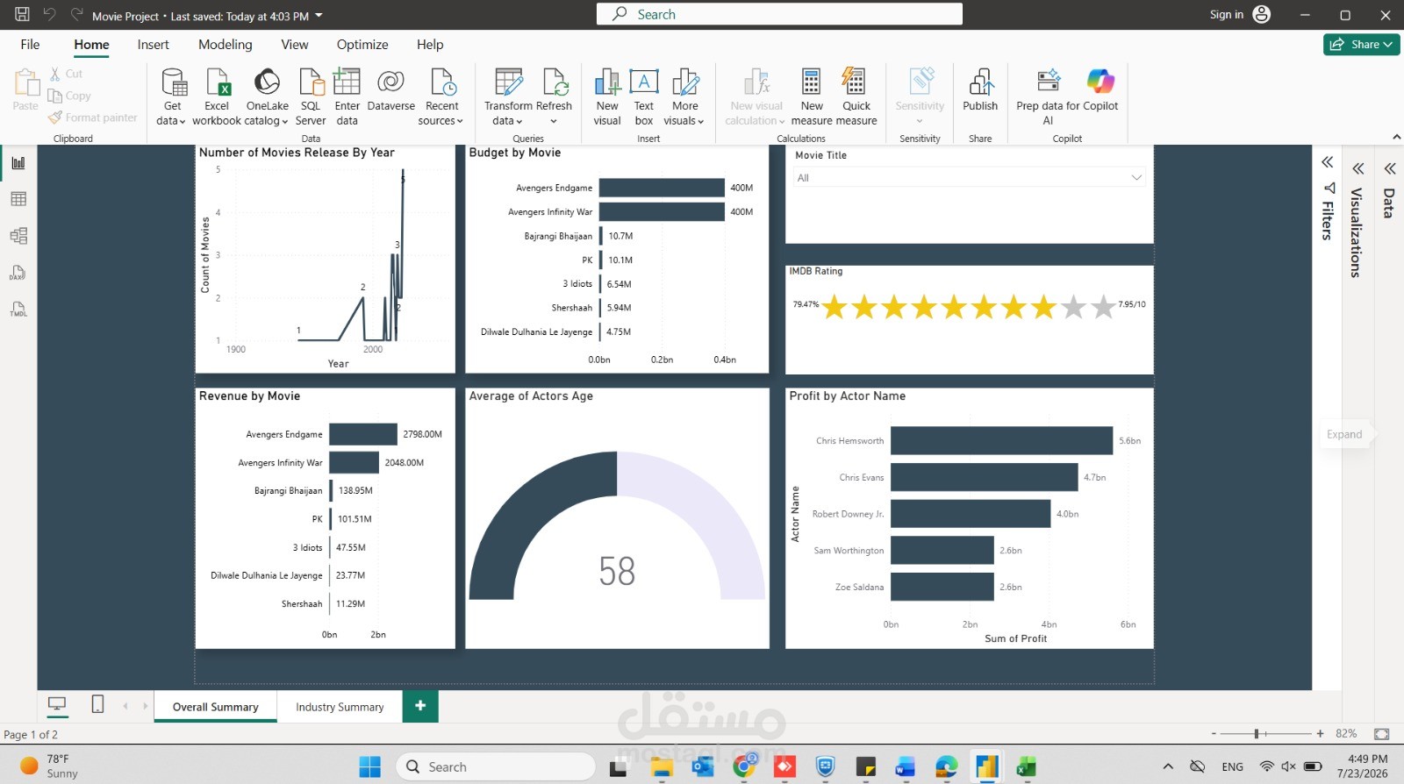Click the zoom out minus button
The height and width of the screenshot is (784, 1404).
1214,734
